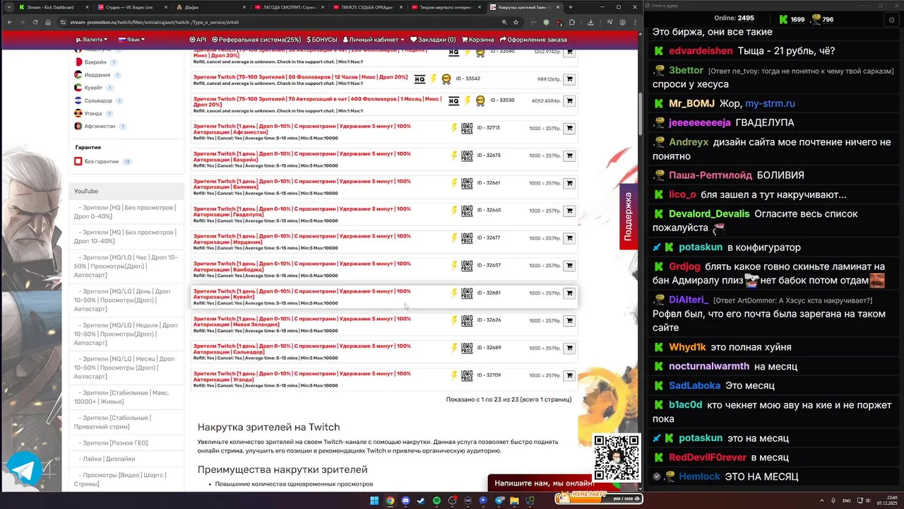Add Salvador viewers service (ID 32689) to cart

(569, 349)
